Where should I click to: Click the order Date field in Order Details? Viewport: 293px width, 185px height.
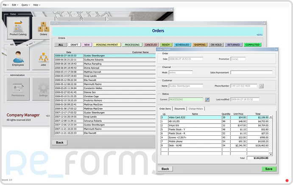186,59
